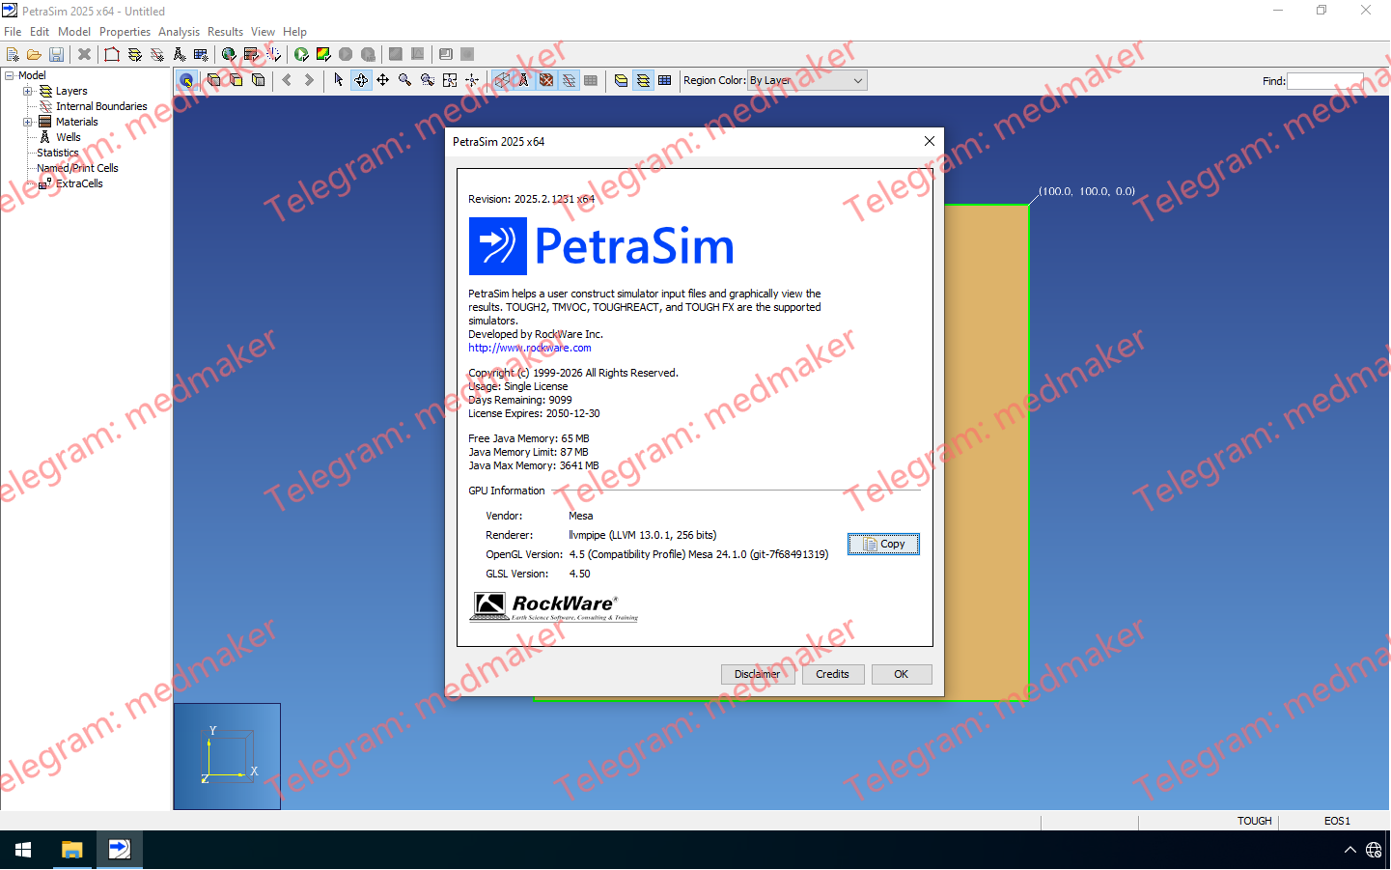Open an existing model file
This screenshot has width=1391, height=870.
click(x=33, y=54)
